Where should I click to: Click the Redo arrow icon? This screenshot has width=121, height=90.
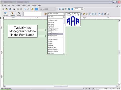click(28, 9)
